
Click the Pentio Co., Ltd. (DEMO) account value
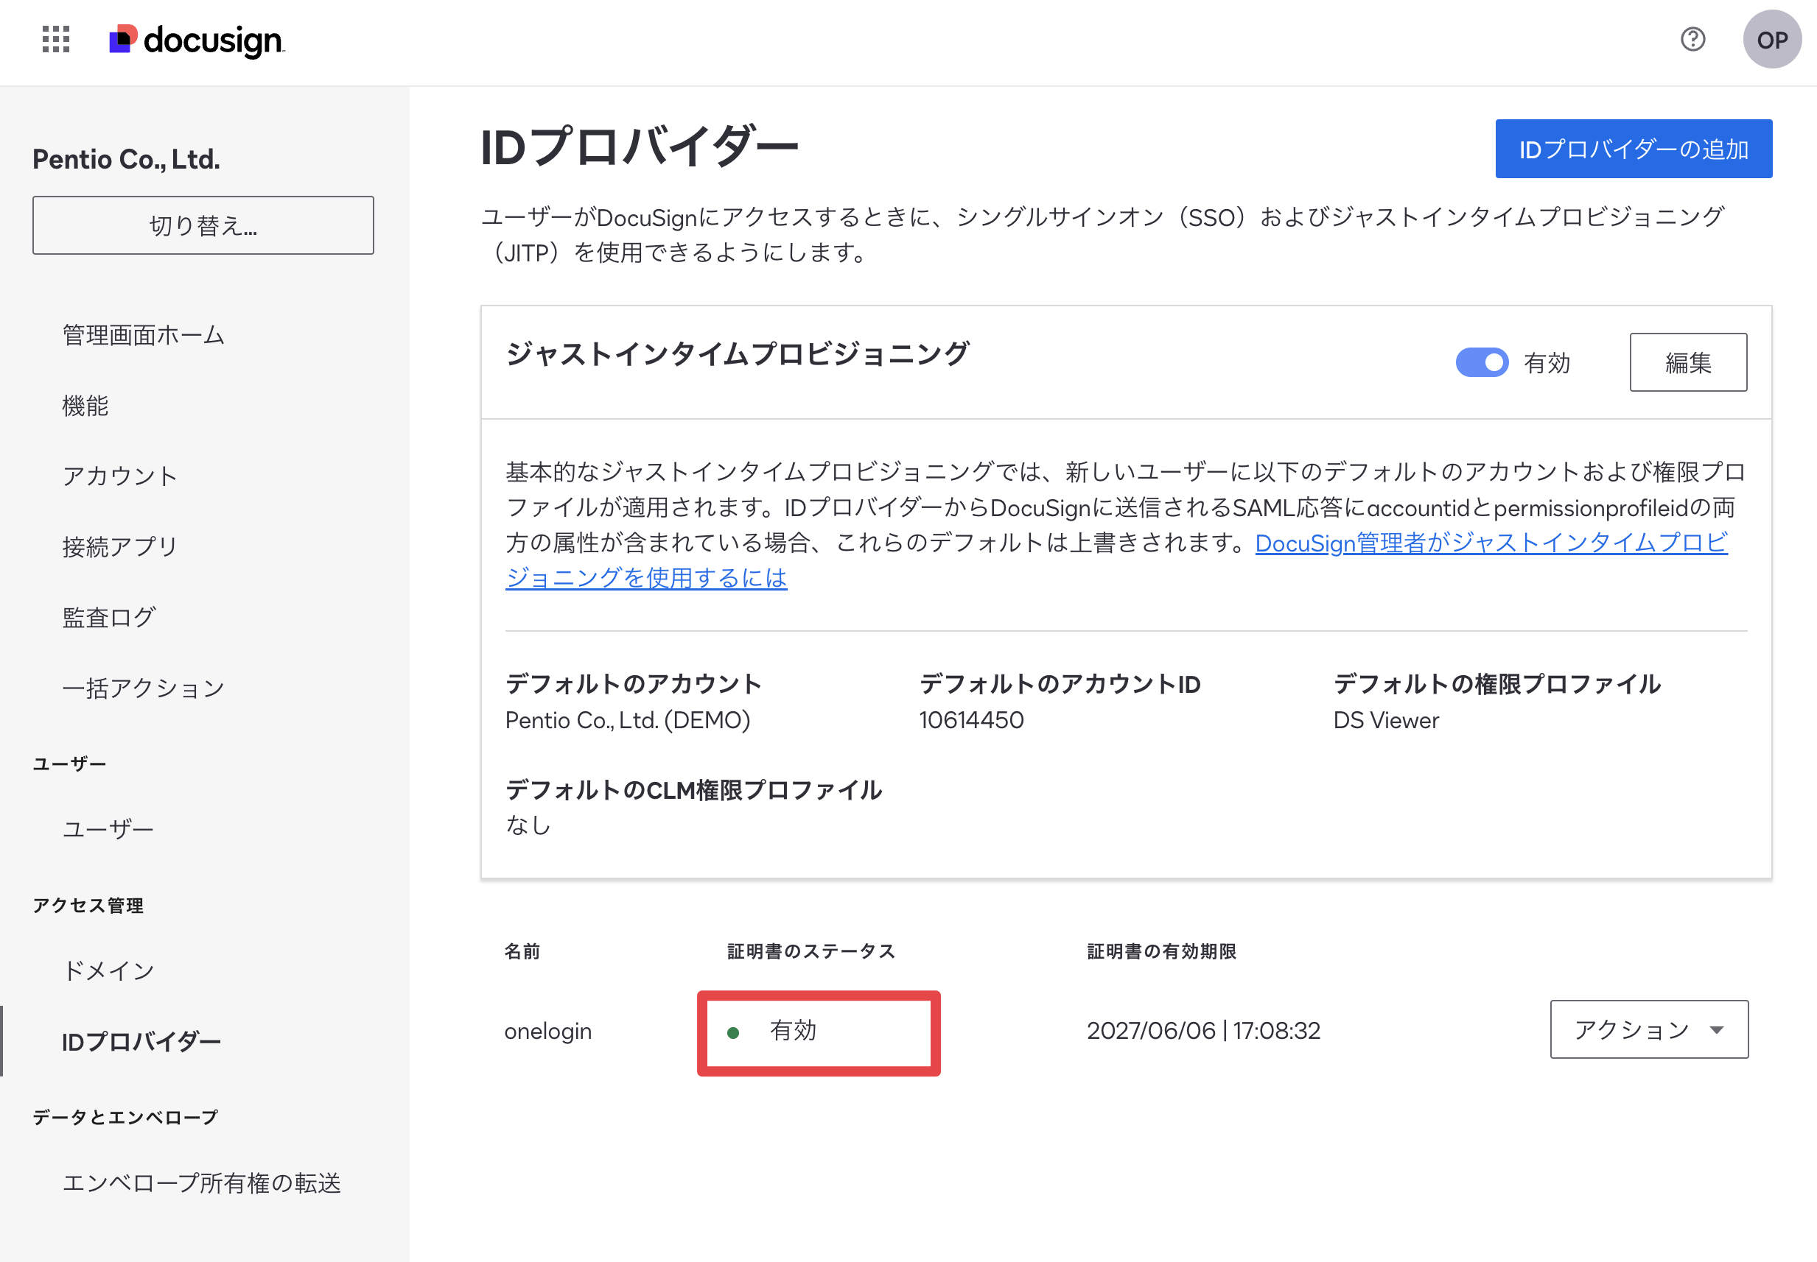click(628, 719)
